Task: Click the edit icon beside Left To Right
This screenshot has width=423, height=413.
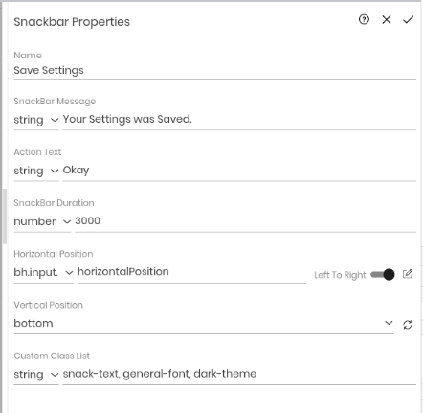Action: pos(408,274)
